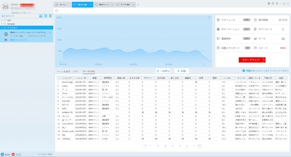Screen dimensions: 291x157
Task: Click the 一時停止 pause button
Action: pyautogui.click(x=163, y=71)
